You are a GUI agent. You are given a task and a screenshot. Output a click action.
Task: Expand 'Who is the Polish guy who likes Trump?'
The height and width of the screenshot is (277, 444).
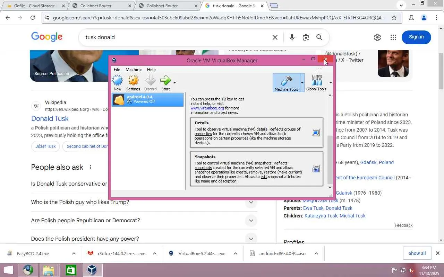251,202
